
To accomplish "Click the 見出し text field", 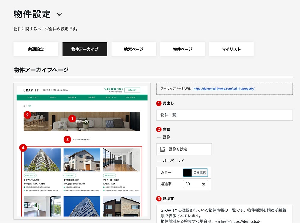I will pyautogui.click(x=224, y=115).
